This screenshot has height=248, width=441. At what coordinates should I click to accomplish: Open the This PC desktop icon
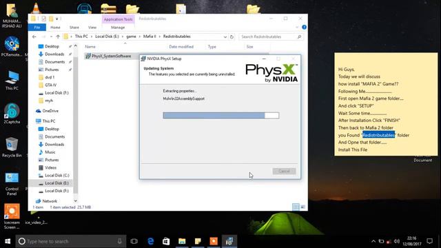pos(12,81)
